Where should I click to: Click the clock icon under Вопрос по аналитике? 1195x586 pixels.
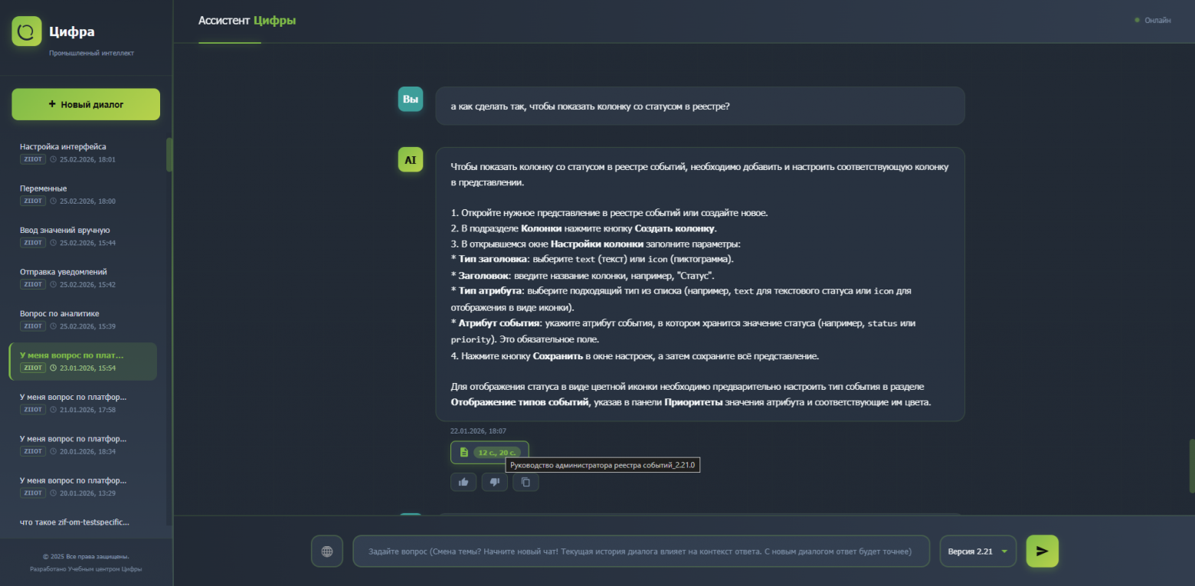click(54, 326)
